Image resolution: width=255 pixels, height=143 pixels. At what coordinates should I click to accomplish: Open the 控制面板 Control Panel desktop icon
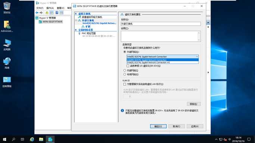click(x=7, y=82)
